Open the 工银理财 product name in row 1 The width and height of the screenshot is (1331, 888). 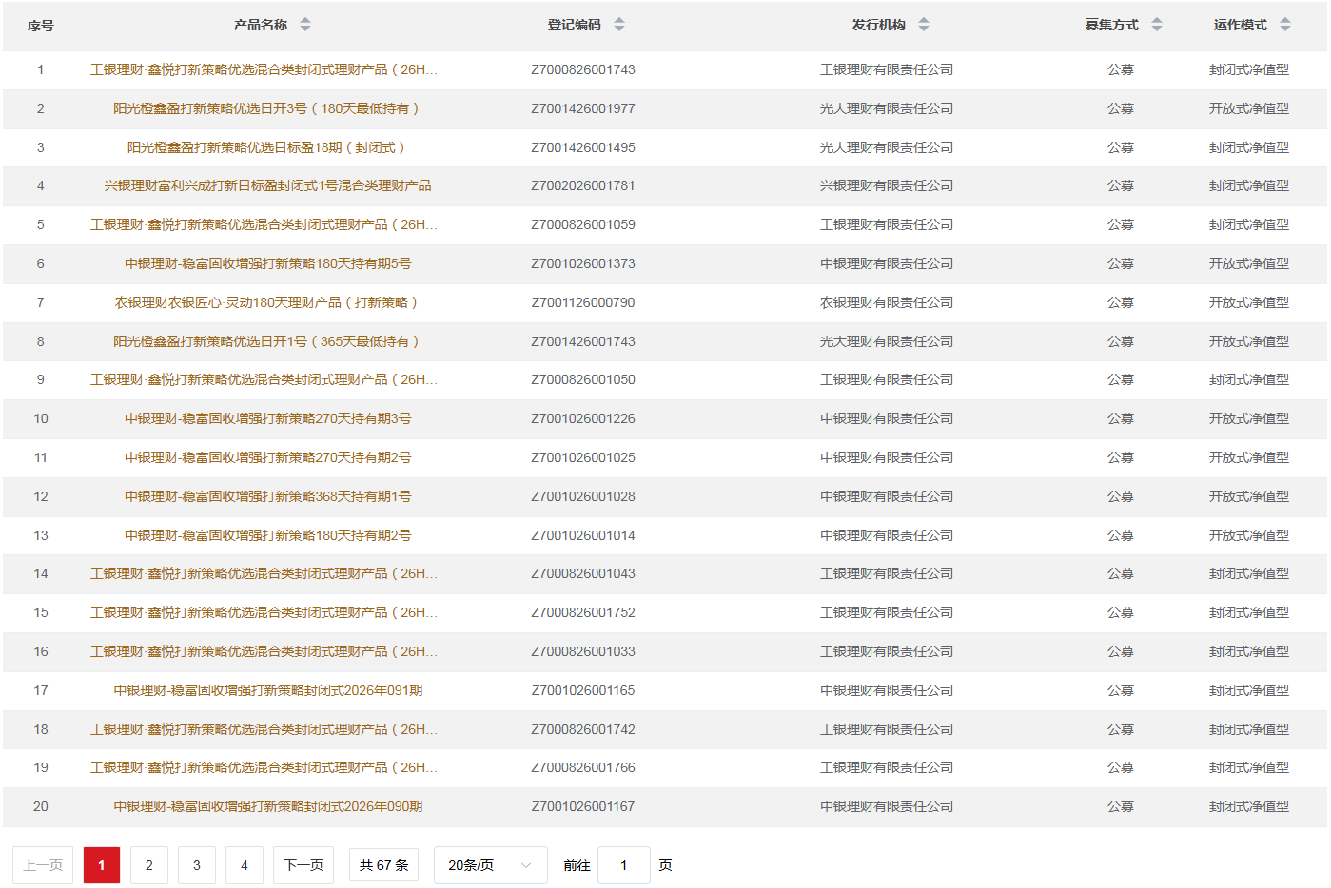pos(264,69)
